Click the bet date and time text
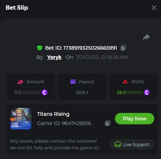161x159 pixels. (102, 57)
